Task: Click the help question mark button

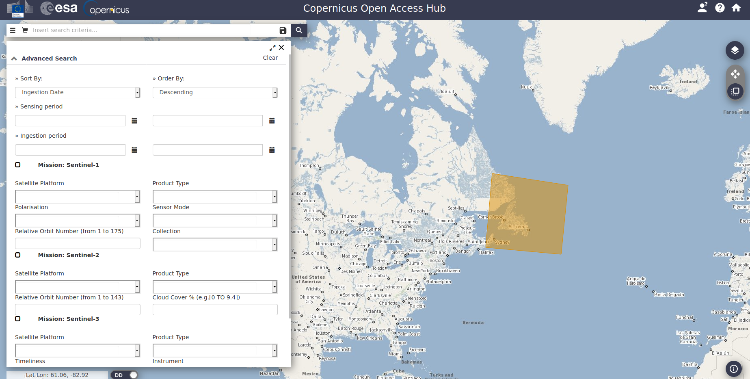Action: click(x=720, y=8)
